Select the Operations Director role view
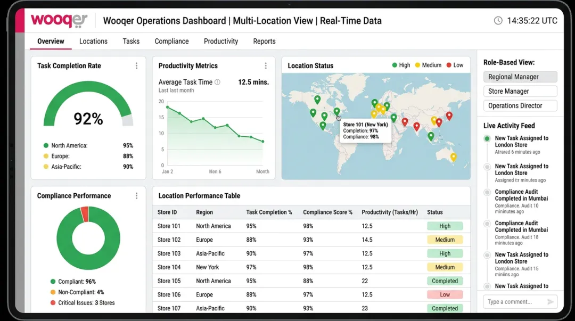The image size is (575, 321). tap(520, 105)
